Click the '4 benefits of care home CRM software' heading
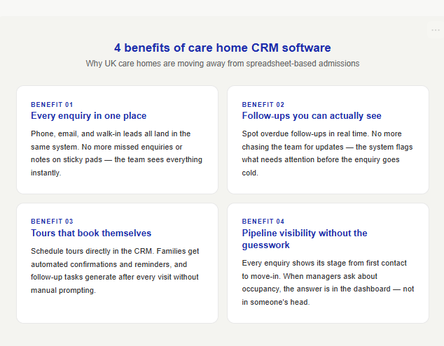 point(222,48)
